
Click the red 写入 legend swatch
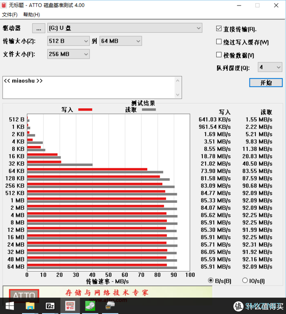85,110
